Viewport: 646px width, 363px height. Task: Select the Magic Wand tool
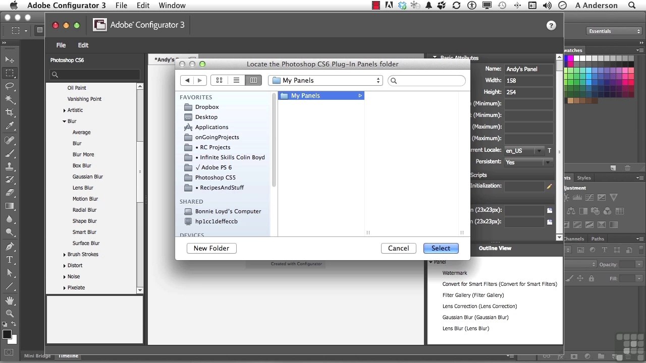[10, 99]
